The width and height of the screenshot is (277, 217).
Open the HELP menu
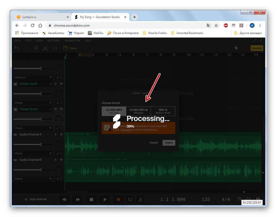(88, 41)
